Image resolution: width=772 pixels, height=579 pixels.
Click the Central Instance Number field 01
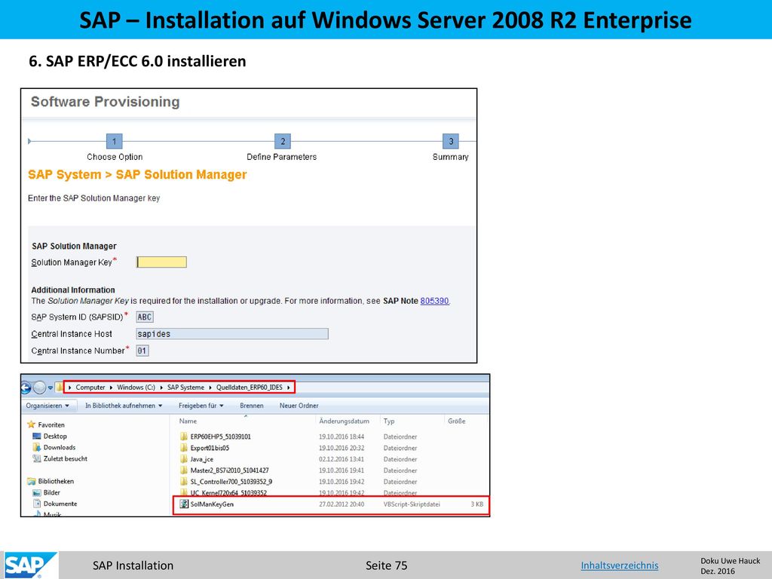click(x=142, y=351)
